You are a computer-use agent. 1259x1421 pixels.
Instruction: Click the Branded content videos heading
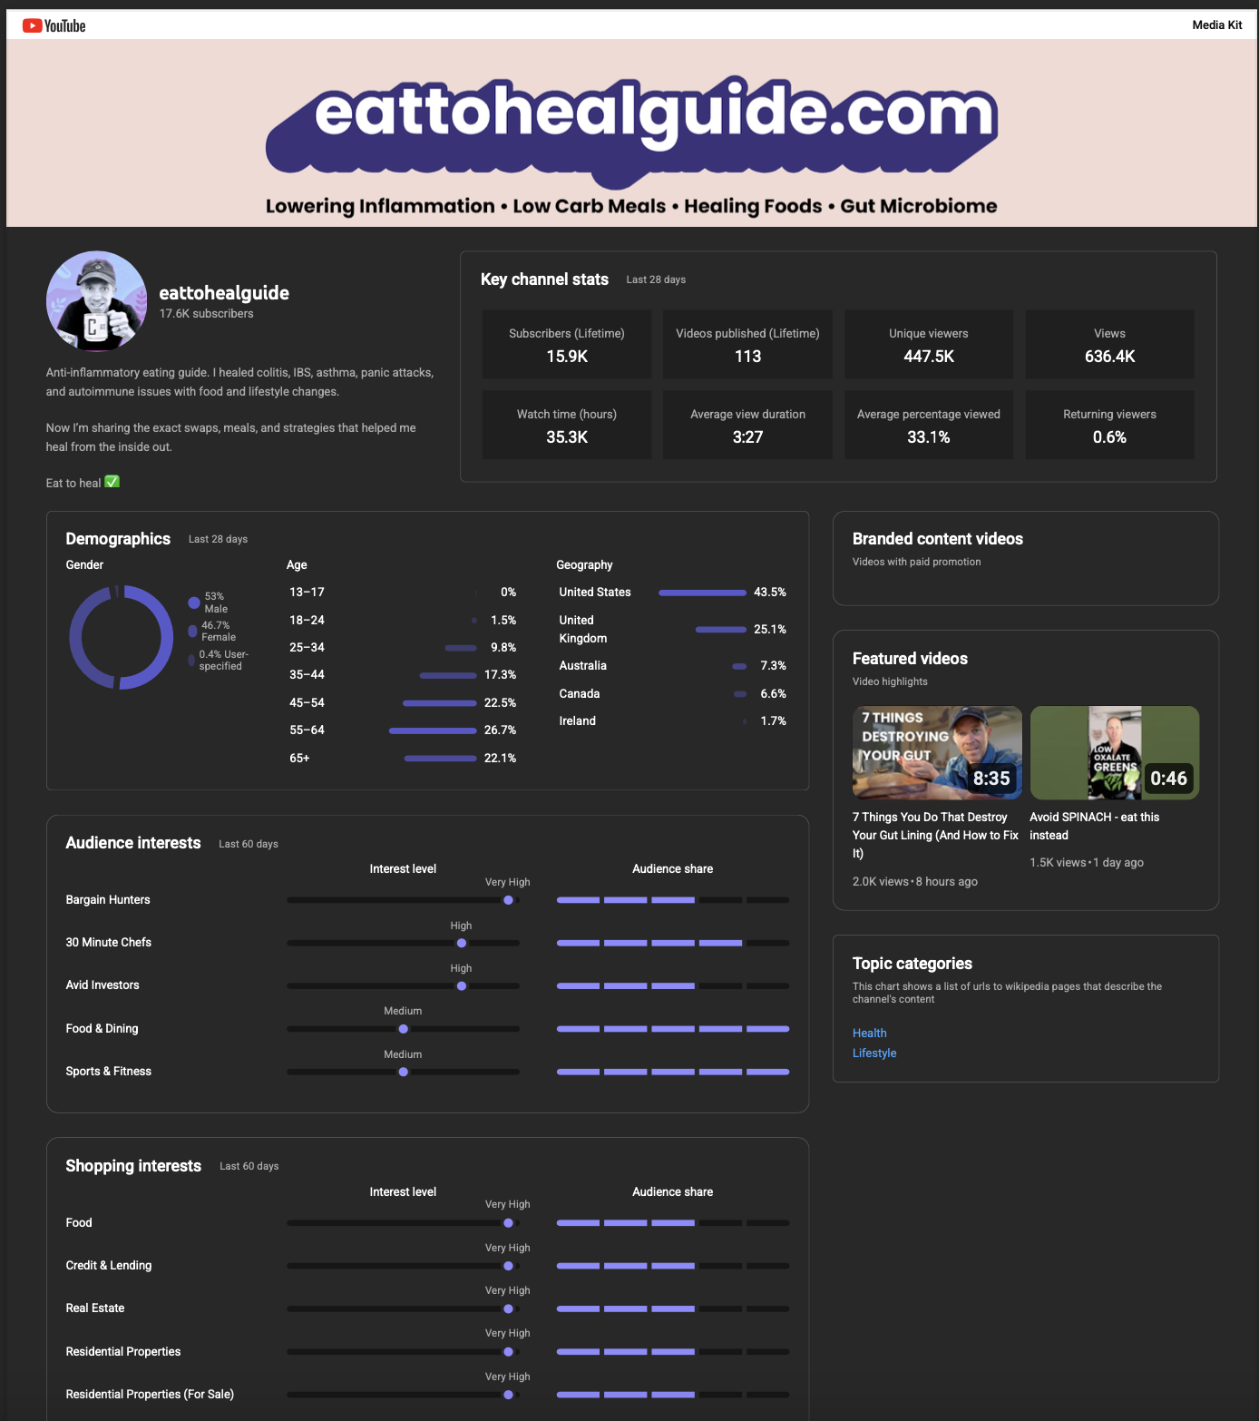(938, 538)
